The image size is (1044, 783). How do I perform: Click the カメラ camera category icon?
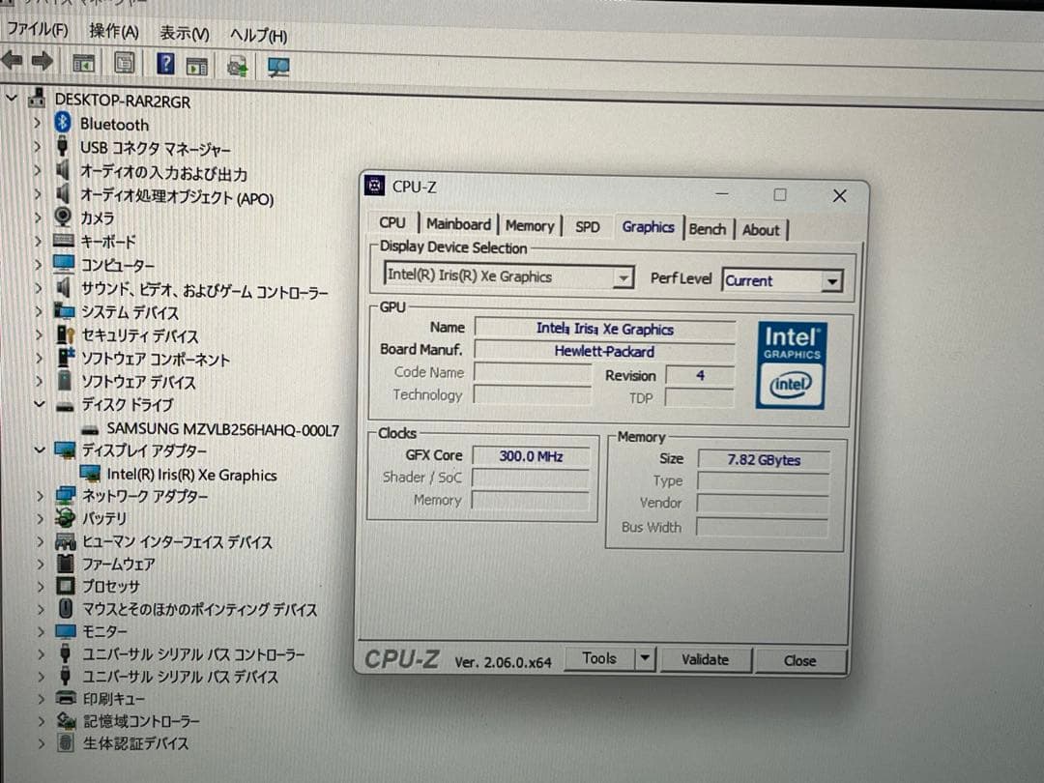tap(63, 217)
